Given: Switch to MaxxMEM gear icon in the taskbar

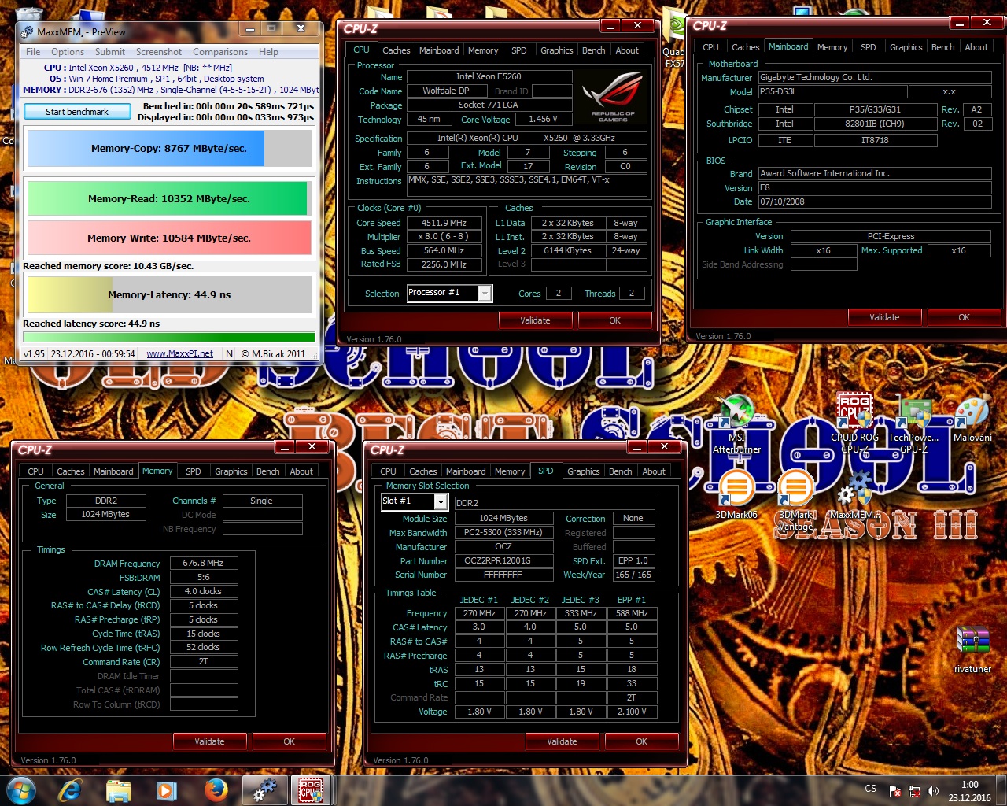Looking at the screenshot, I should pos(264,790).
